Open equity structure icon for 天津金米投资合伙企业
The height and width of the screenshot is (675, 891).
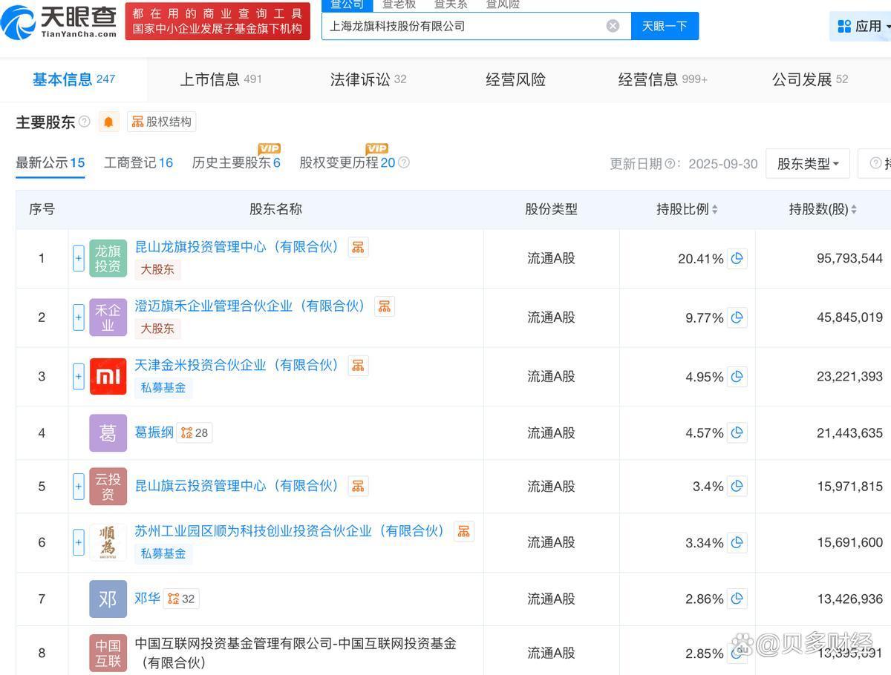[358, 366]
